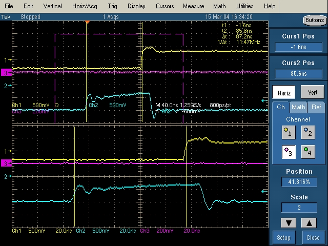Click channel 2 ground marker in lower zoom graticule
Screen dimensions: 328x246
[8, 176]
